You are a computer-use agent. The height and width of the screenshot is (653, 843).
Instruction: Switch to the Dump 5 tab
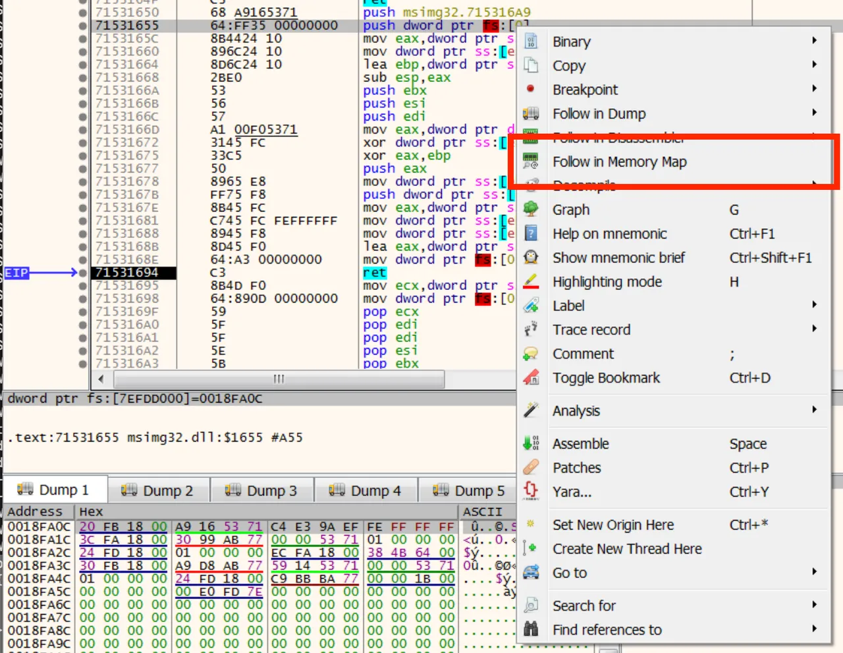click(x=469, y=491)
